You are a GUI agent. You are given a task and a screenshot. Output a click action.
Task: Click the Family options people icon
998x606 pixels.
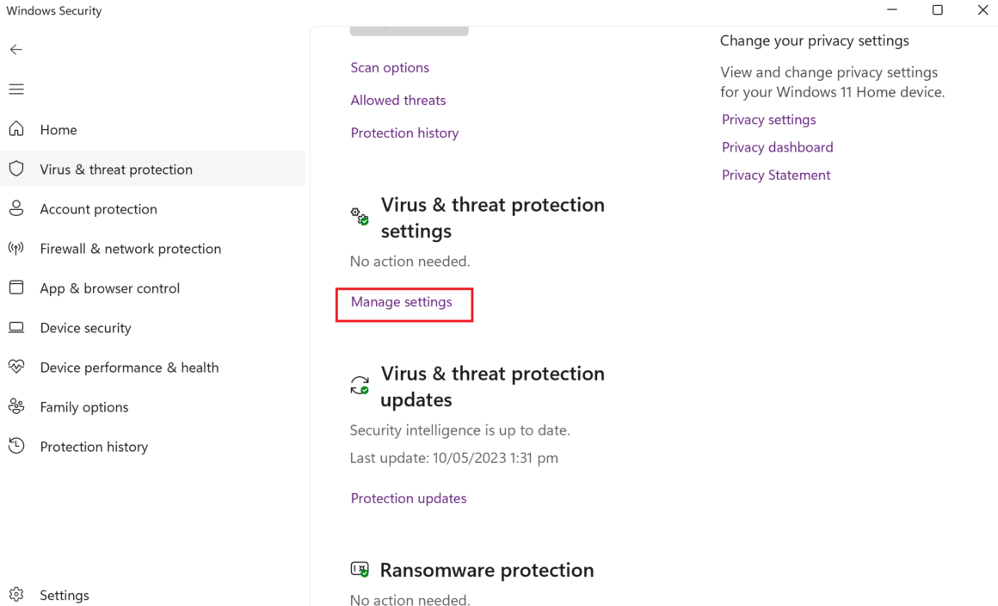pos(16,407)
